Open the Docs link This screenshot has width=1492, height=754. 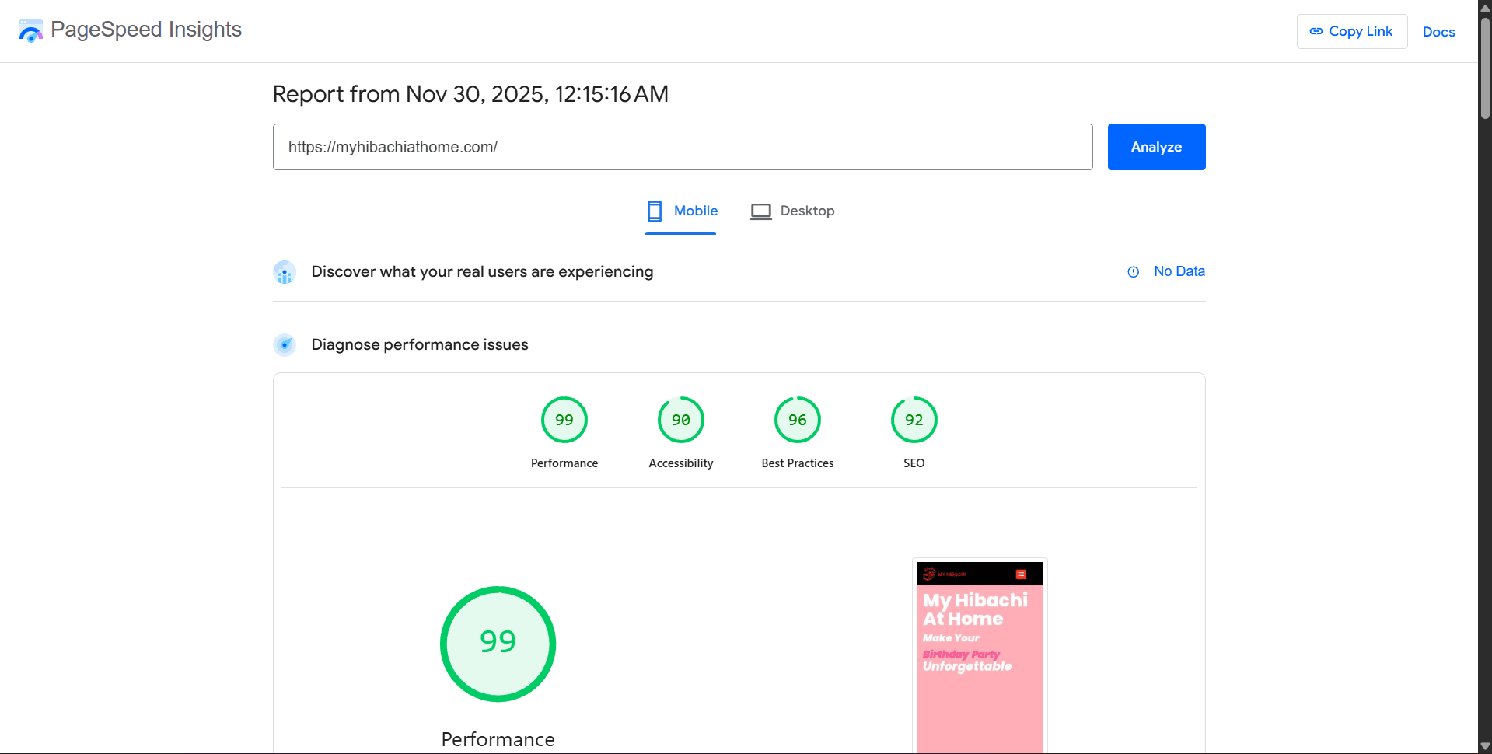tap(1438, 32)
